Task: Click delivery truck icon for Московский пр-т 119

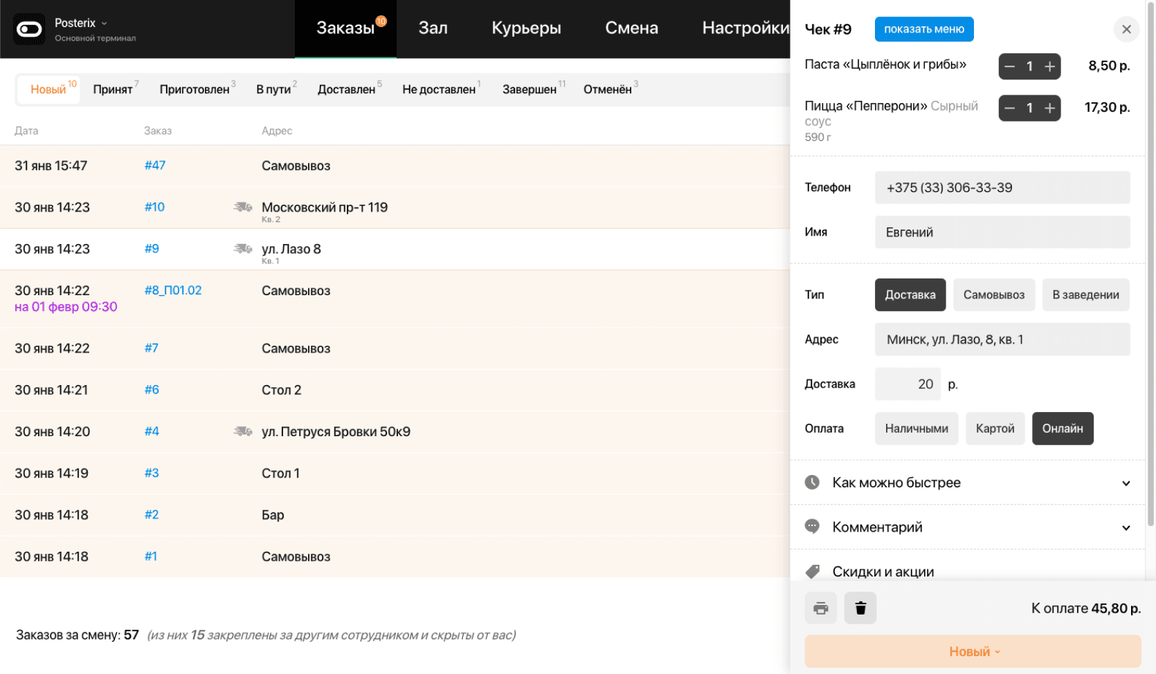Action: pos(243,207)
